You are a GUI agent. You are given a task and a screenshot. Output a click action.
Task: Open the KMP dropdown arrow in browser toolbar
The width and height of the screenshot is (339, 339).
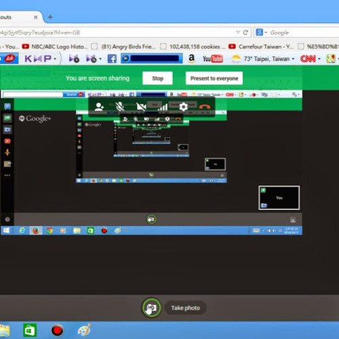pos(55,59)
